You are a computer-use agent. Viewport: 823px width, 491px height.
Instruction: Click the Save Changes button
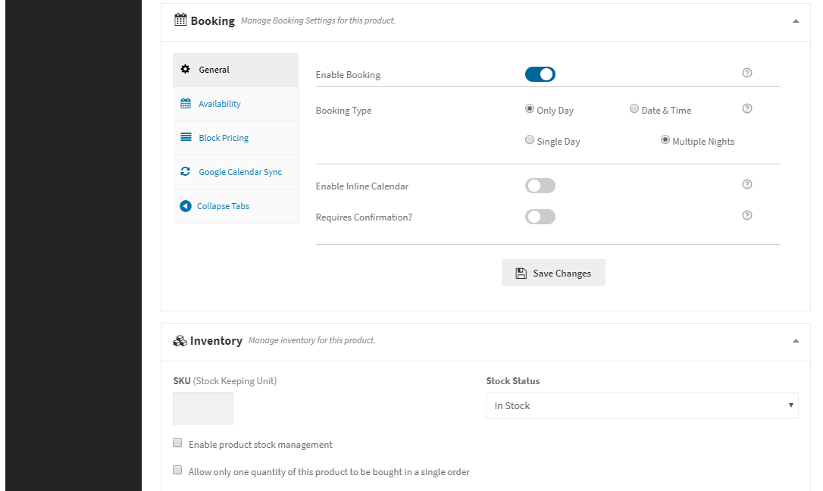(553, 273)
